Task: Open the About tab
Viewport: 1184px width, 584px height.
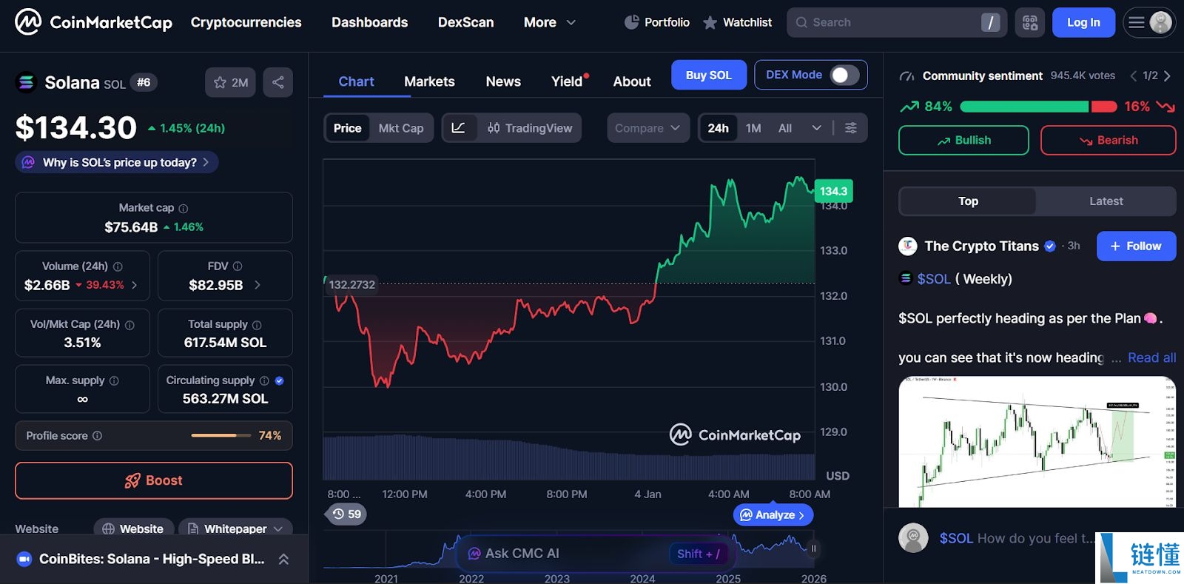Action: [x=632, y=81]
